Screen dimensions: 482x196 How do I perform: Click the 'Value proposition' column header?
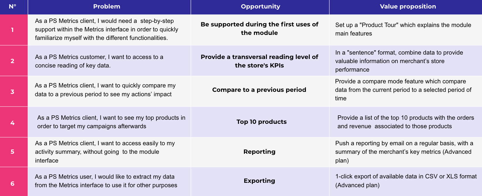(x=408, y=6)
